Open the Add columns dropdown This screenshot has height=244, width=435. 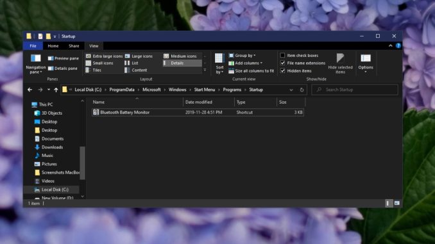click(x=246, y=63)
